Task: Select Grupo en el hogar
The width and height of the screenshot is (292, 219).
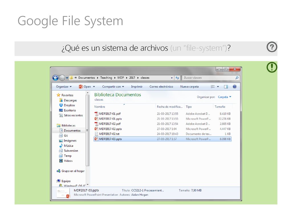Action: [x=71, y=171]
